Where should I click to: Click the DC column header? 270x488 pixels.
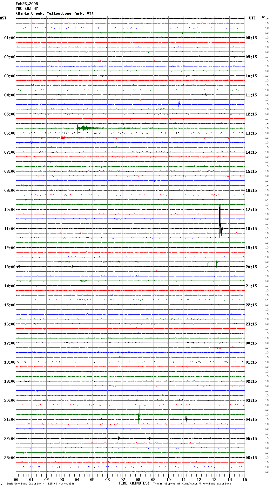pos(264,17)
